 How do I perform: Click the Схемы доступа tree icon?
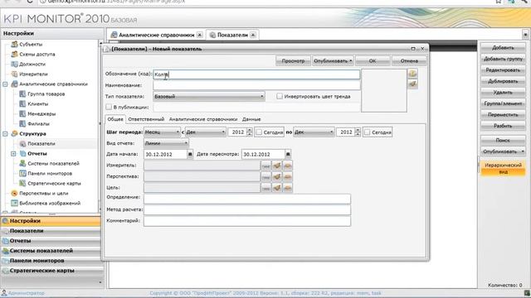[14, 54]
